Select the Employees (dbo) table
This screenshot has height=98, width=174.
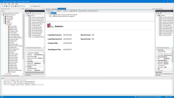[x=14, y=44]
